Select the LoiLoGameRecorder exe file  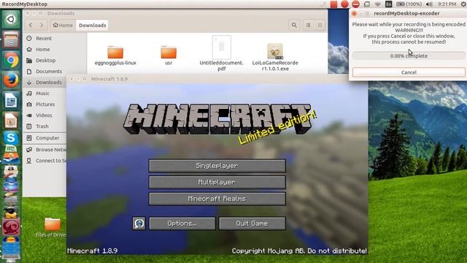(x=275, y=57)
